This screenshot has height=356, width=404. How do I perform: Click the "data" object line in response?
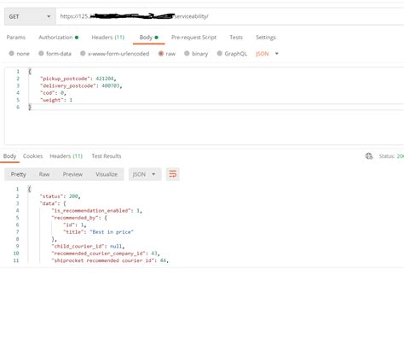tap(53, 203)
